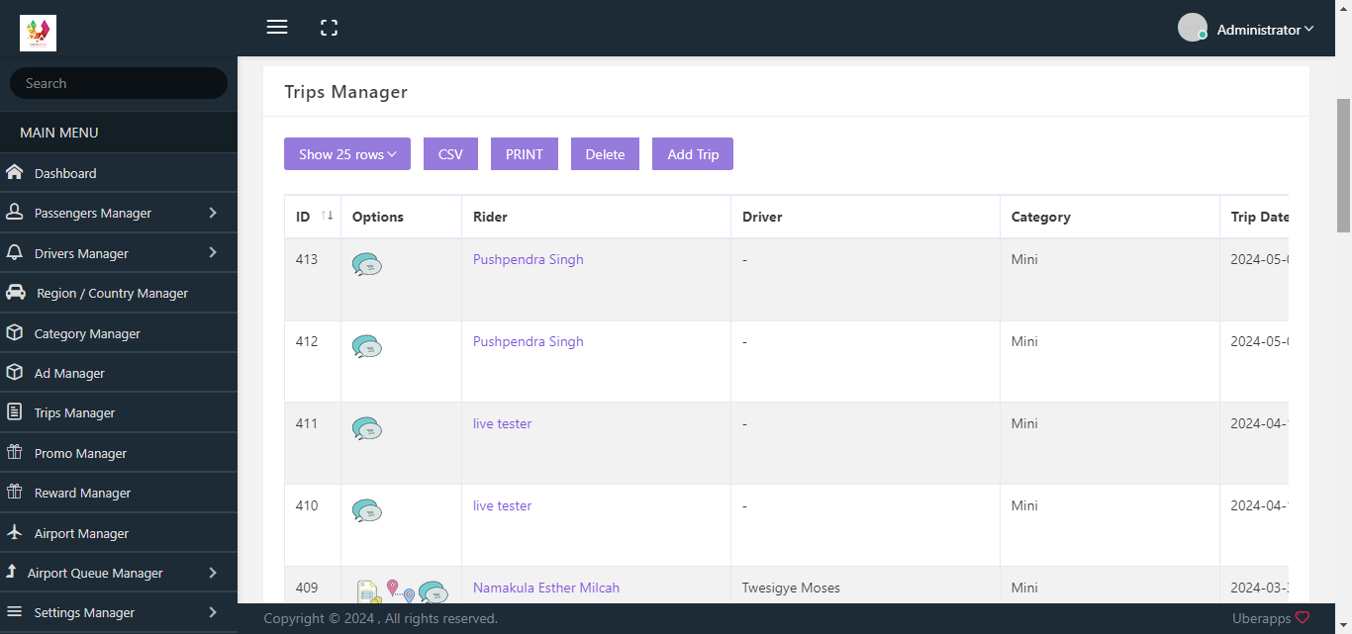The width and height of the screenshot is (1352, 634).
Task: Open chat icon for trip 410
Action: [x=367, y=510]
